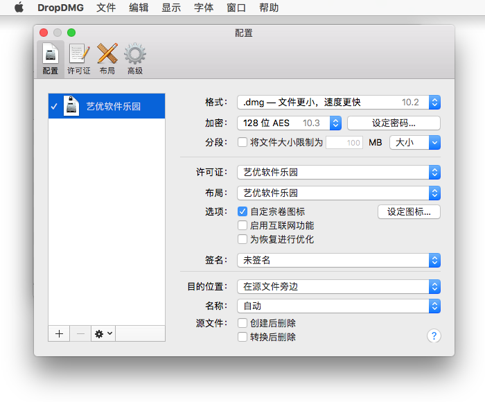Open the 大小 size dropdown
This screenshot has height=402, width=485.
415,142
